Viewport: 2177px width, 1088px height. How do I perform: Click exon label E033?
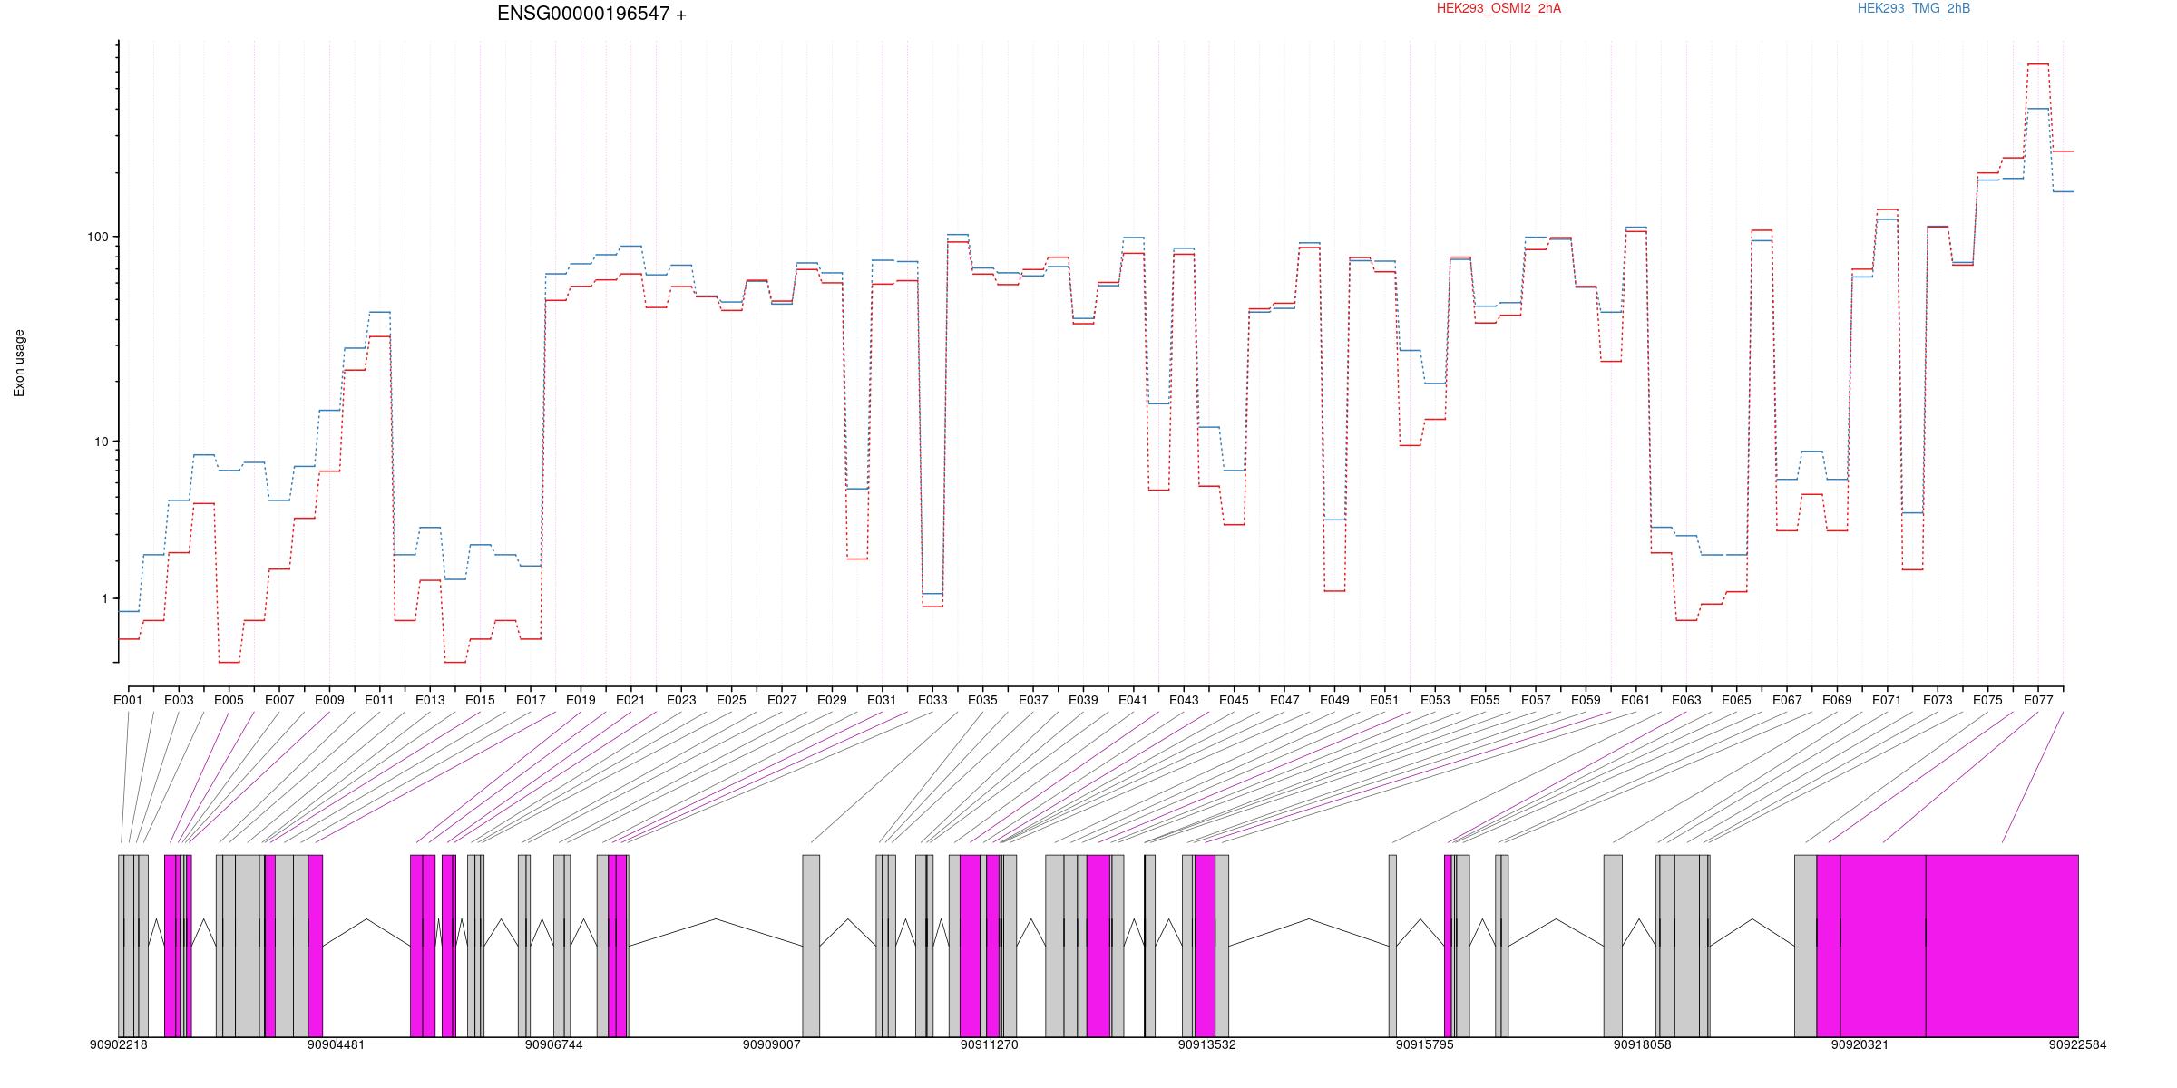click(x=932, y=700)
